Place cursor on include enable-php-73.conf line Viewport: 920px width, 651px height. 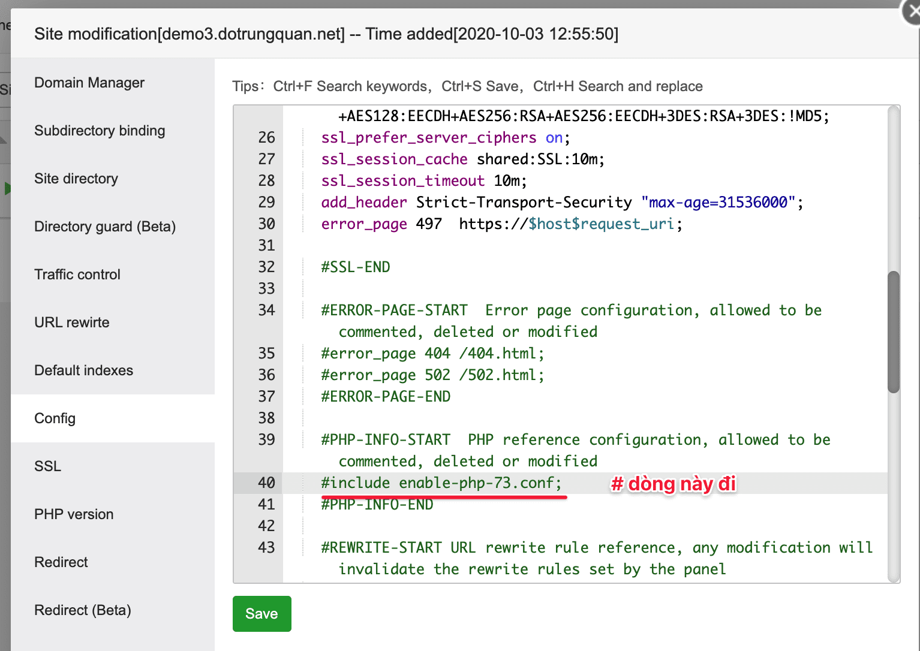tap(441, 483)
